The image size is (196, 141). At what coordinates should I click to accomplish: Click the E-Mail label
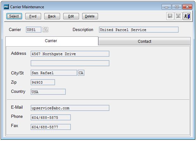click(x=17, y=107)
